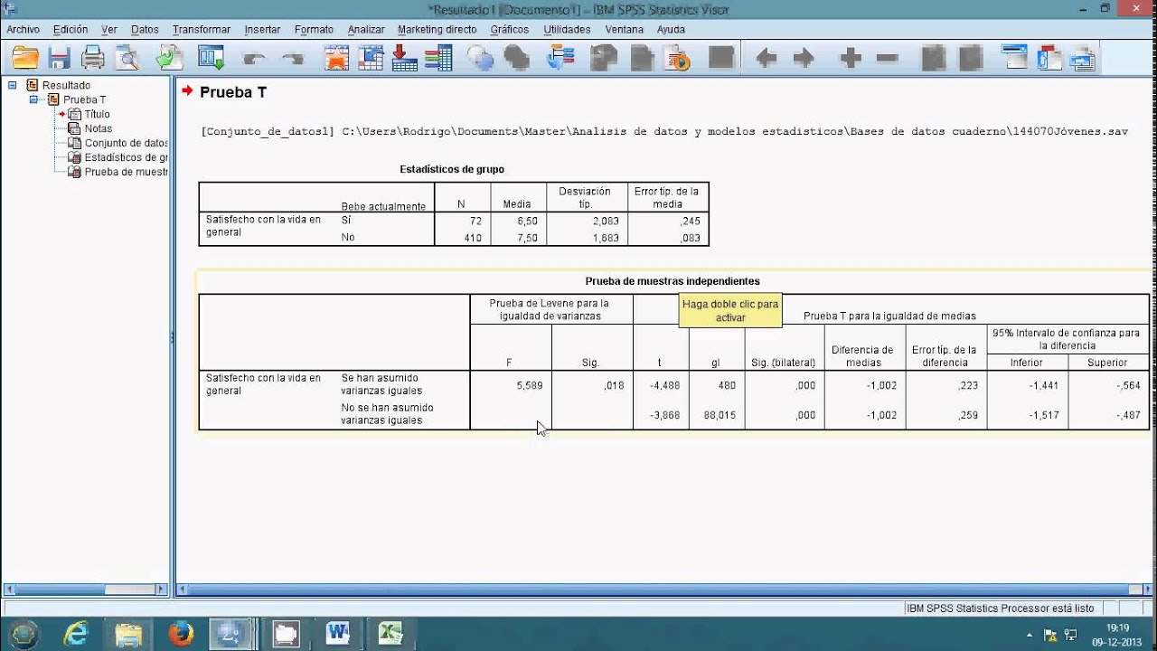Screen dimensions: 1157x651
Task: Click the redo arrow in the toolbar
Action: tap(292, 59)
